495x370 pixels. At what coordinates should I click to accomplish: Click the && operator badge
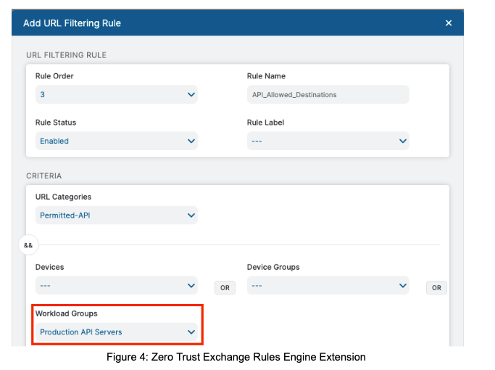click(28, 245)
